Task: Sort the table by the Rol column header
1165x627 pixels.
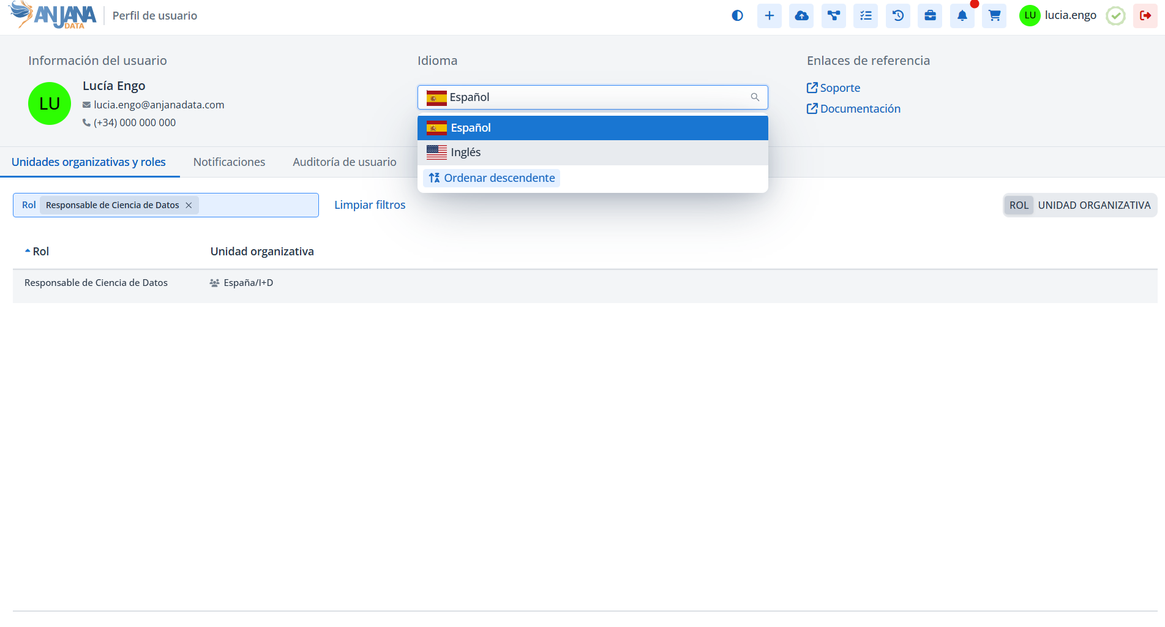Action: tap(40, 252)
